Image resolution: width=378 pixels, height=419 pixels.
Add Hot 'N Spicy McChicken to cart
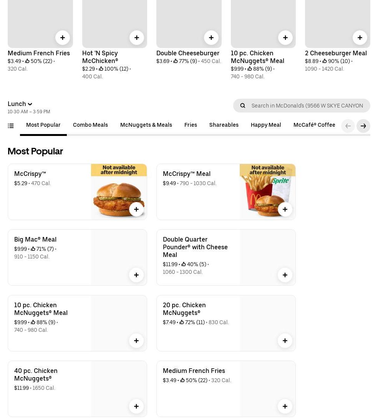137,38
